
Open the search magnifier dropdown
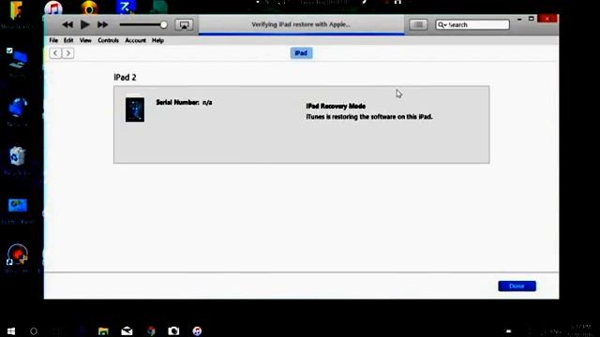point(442,25)
